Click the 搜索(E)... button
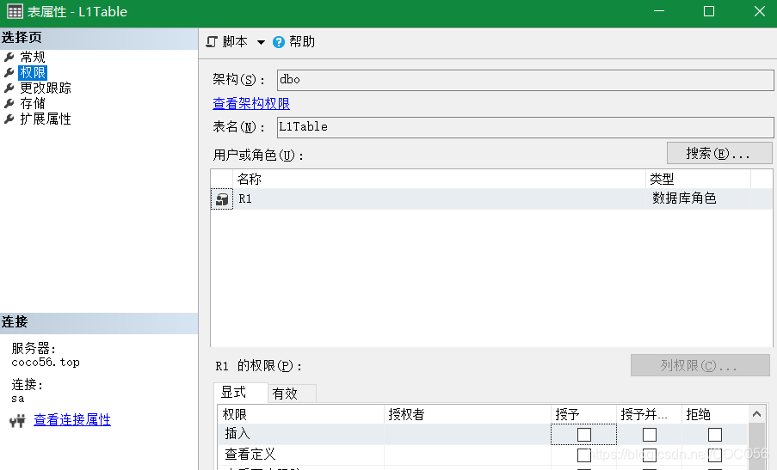The width and height of the screenshot is (777, 470). [x=719, y=153]
